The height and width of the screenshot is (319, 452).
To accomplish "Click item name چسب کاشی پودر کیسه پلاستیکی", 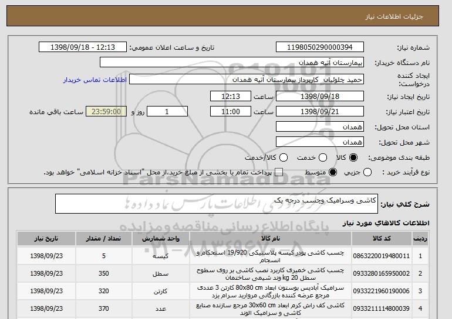I will pyautogui.click(x=270, y=256).
